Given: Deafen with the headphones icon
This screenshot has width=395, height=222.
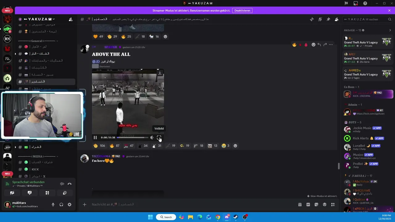Looking at the screenshot, I should pyautogui.click(x=61, y=204).
